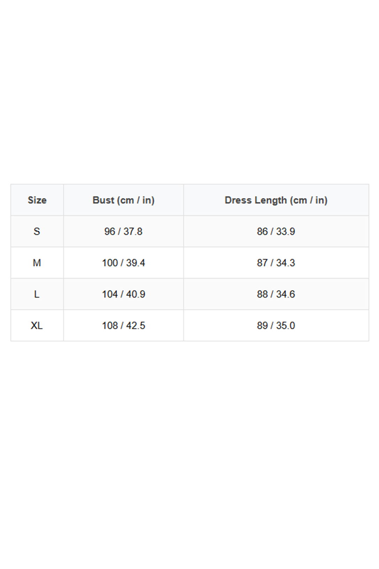This screenshot has height=569, width=379.
Task: Click dress length 88 / 34.6
Action: 276,294
